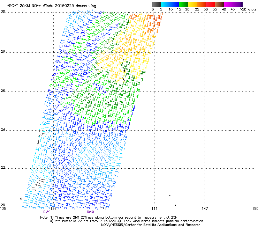
Task: Click the cyan-blue 5-15 knots legend swatch
Action: 170,4
